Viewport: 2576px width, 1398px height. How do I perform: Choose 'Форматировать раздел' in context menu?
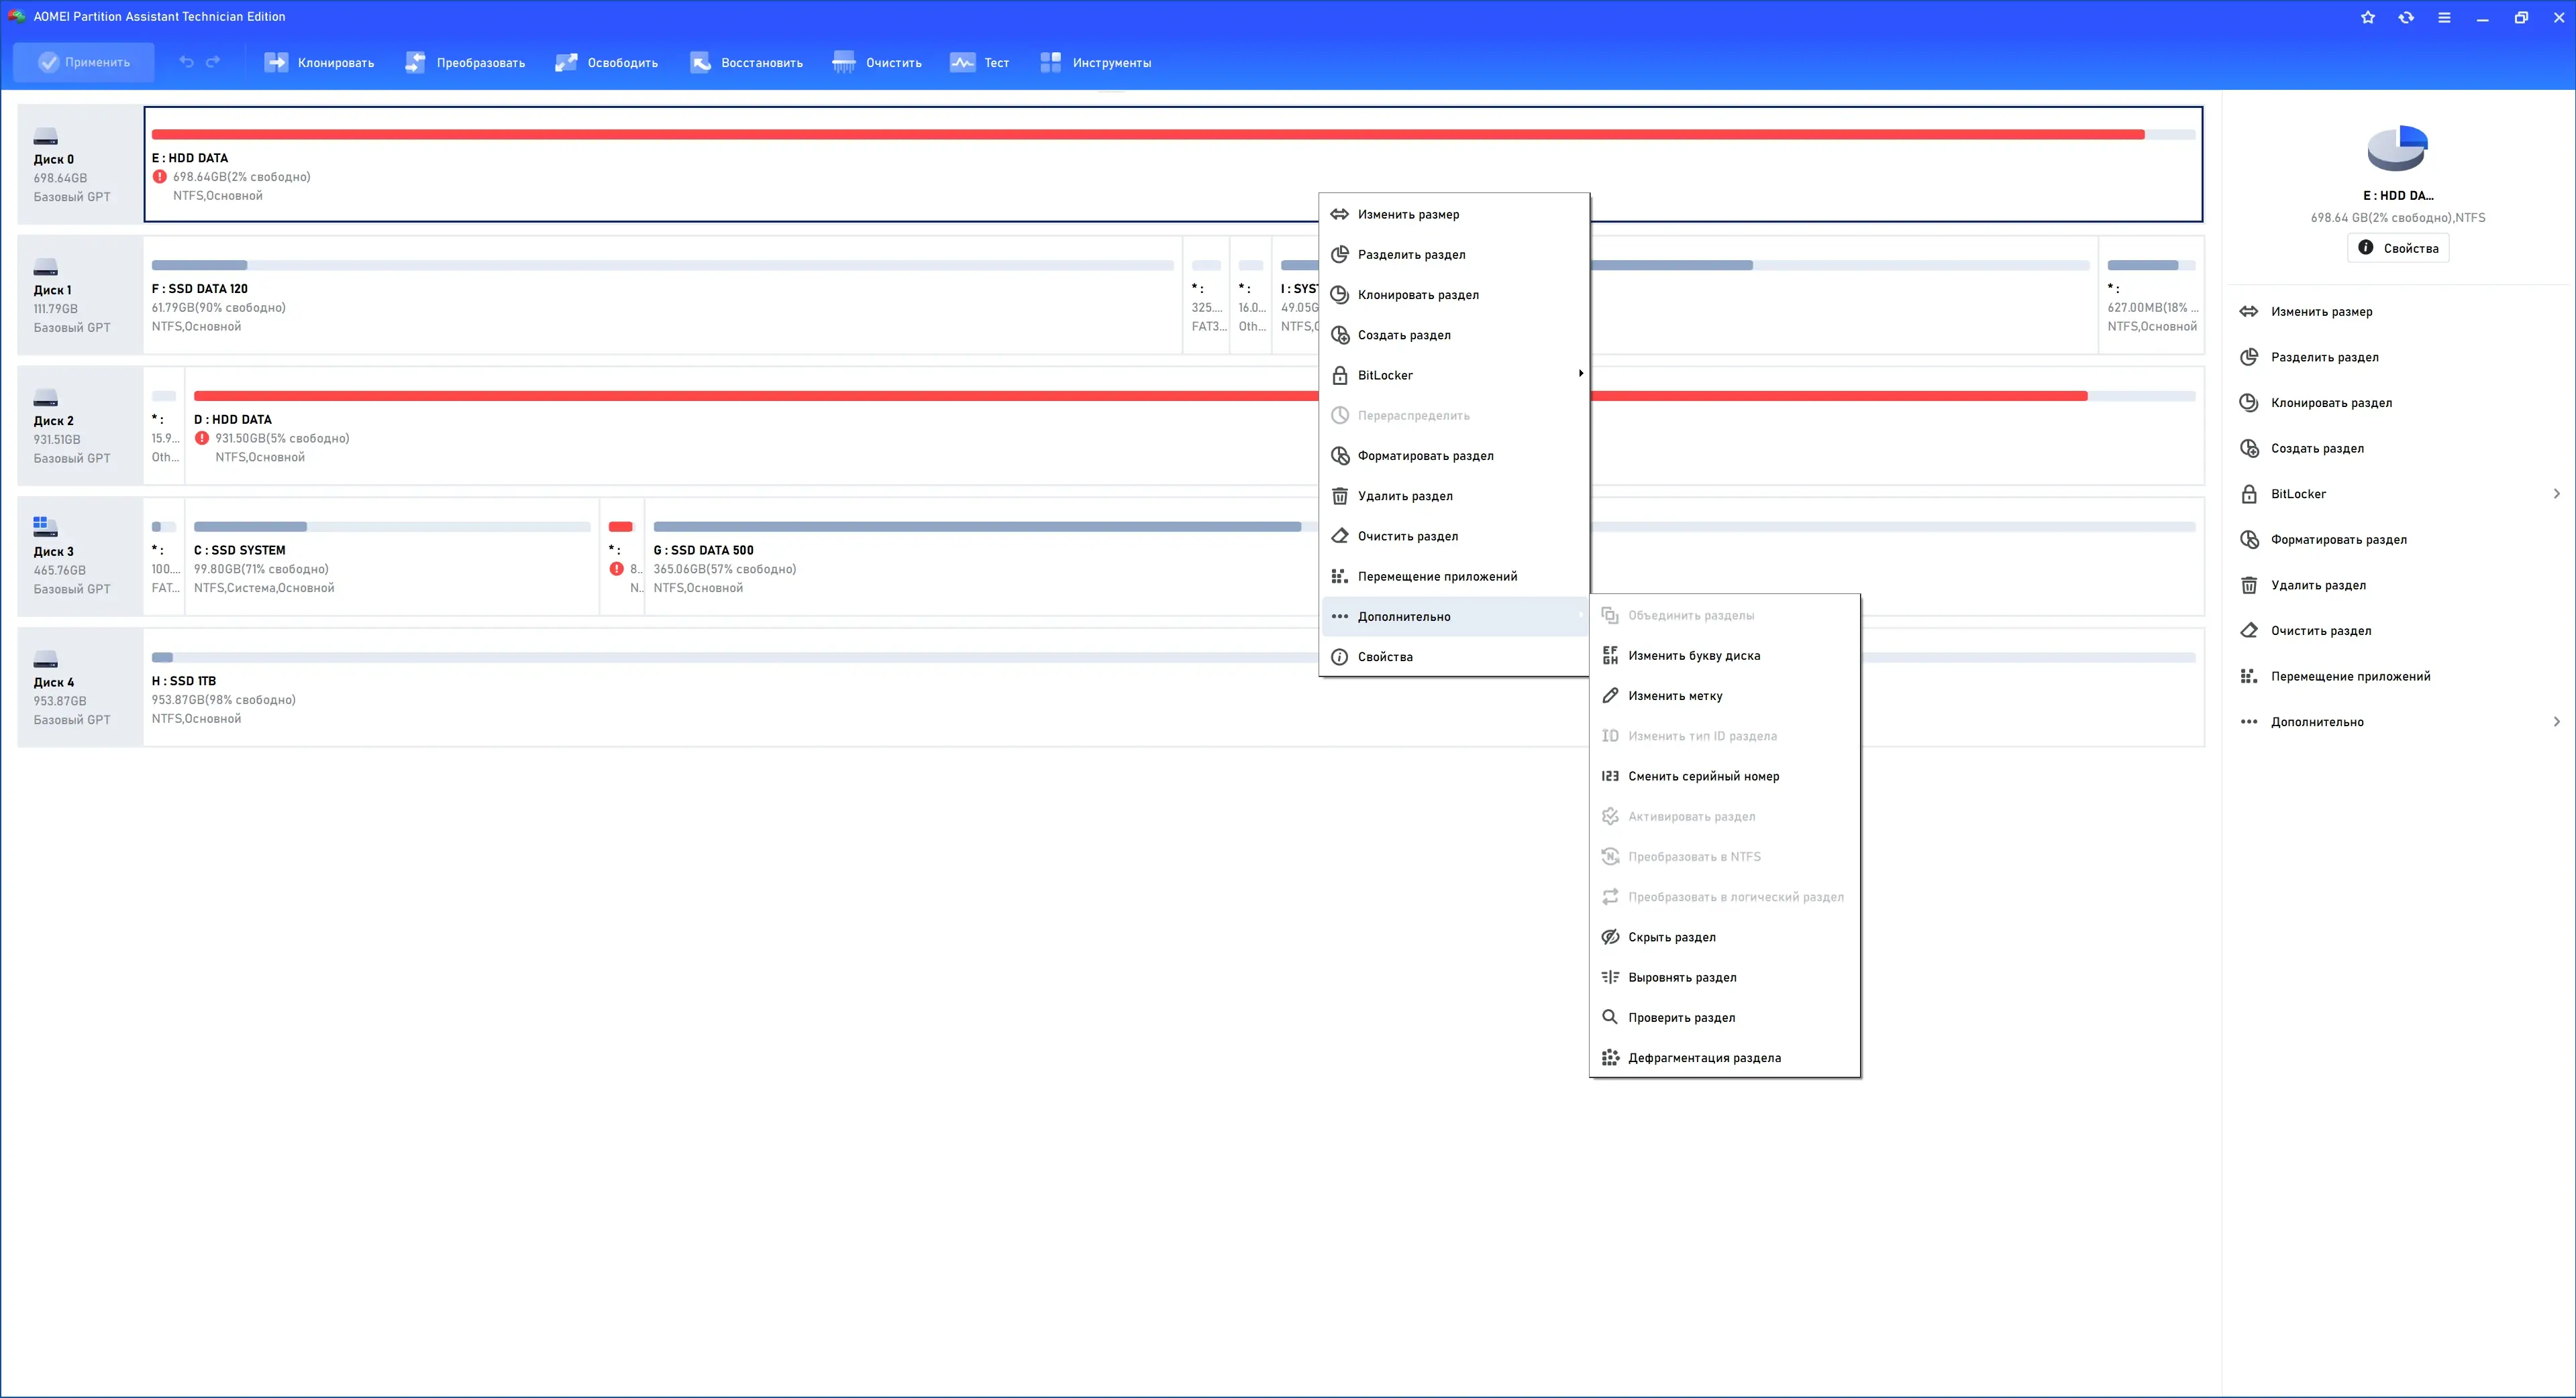pos(1425,456)
